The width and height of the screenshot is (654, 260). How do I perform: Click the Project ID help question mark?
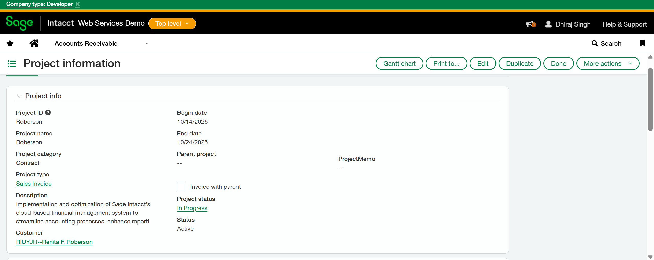pos(48,113)
